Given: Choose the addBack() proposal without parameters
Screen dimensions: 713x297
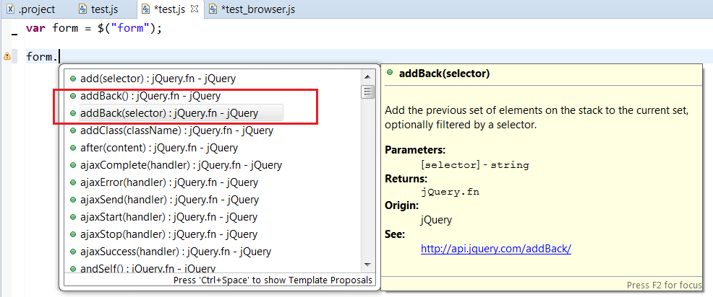Looking at the screenshot, I should pos(150,95).
